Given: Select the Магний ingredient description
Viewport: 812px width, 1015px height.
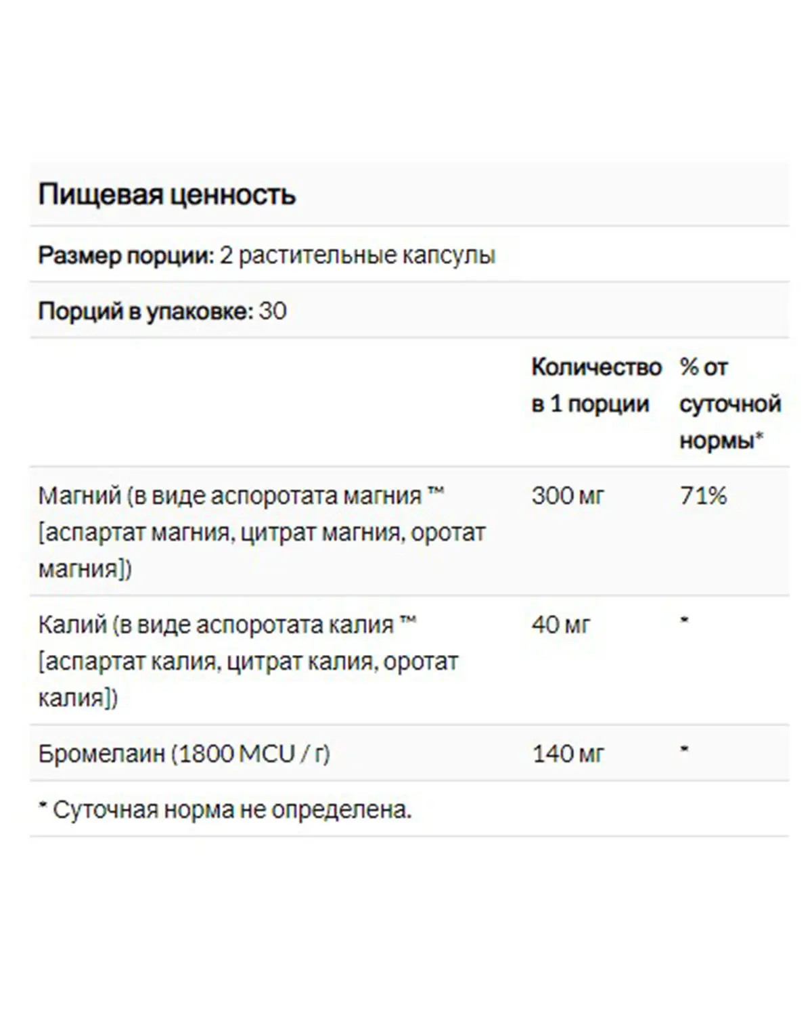Looking at the screenshot, I should point(262,532).
